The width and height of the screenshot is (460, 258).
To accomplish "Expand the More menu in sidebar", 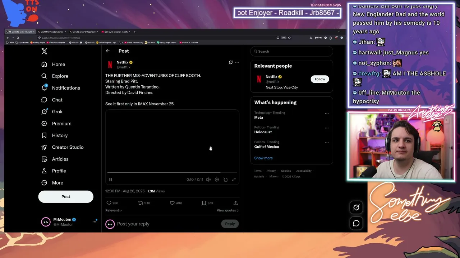I will point(52,183).
